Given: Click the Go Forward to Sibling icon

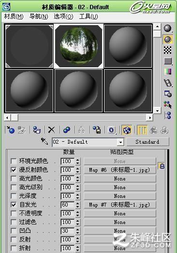Looking at the screenshot, I should click(x=164, y=130).
